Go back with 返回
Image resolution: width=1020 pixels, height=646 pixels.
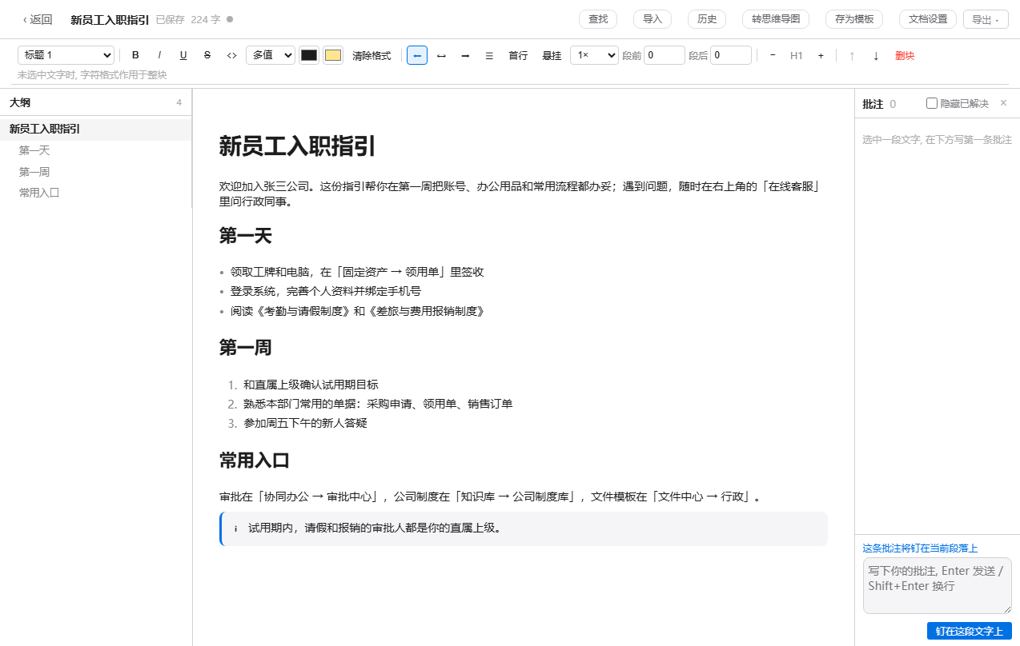tap(38, 20)
